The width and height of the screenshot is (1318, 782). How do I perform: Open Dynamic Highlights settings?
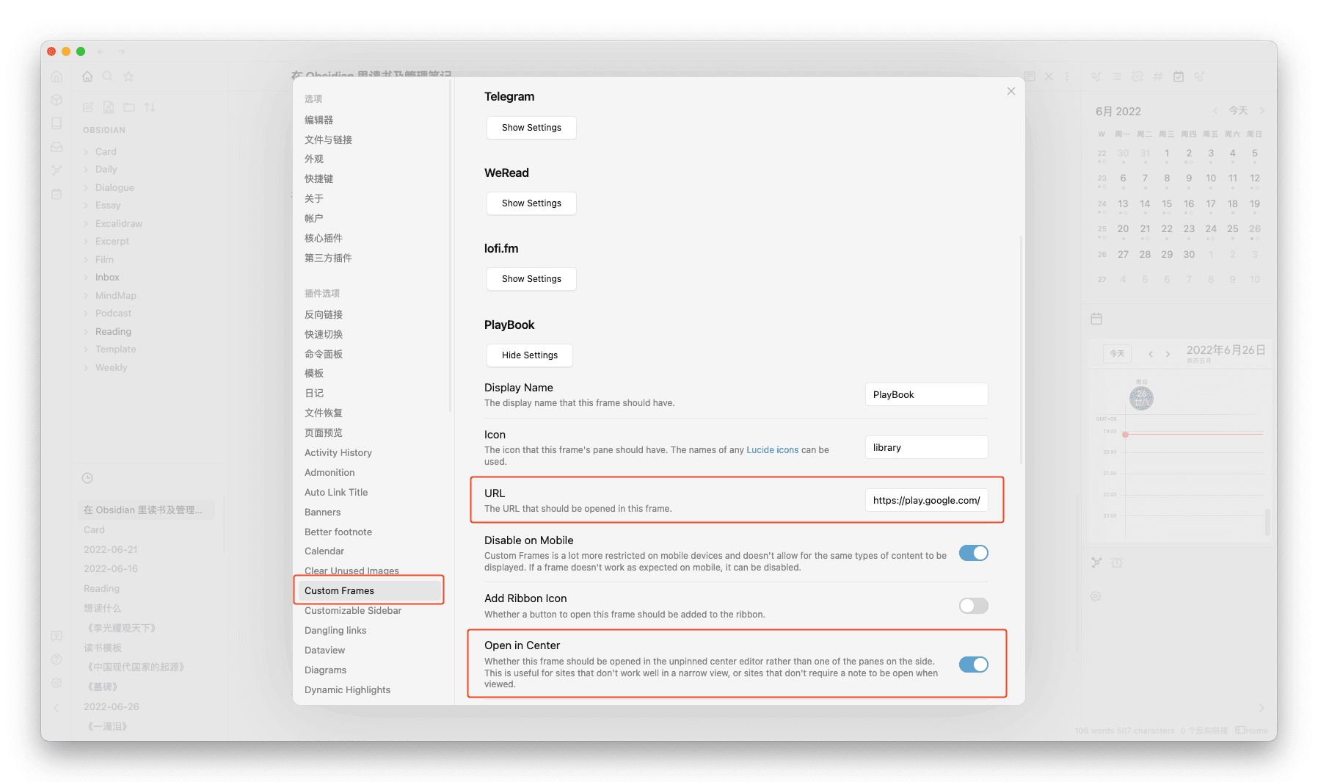pos(347,689)
